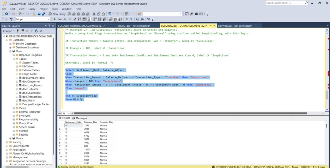Collapse the Tables folder node
The image size is (330, 168).
point(13,59)
